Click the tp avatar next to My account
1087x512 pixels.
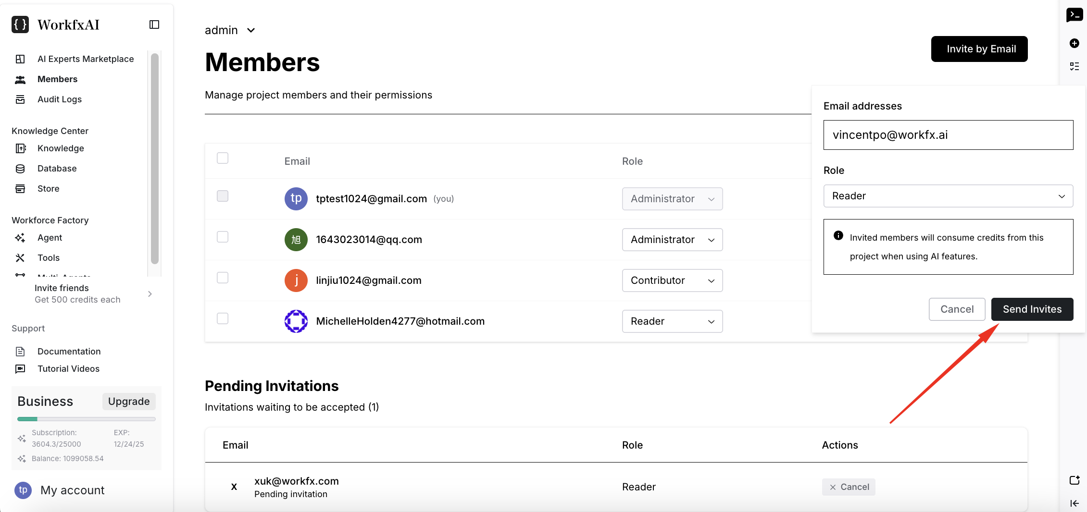click(23, 490)
